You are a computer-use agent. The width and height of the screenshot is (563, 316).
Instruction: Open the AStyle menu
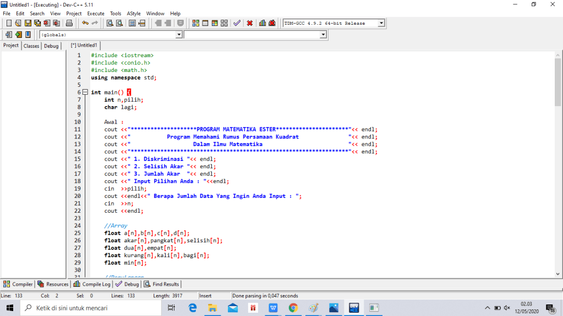134,13
